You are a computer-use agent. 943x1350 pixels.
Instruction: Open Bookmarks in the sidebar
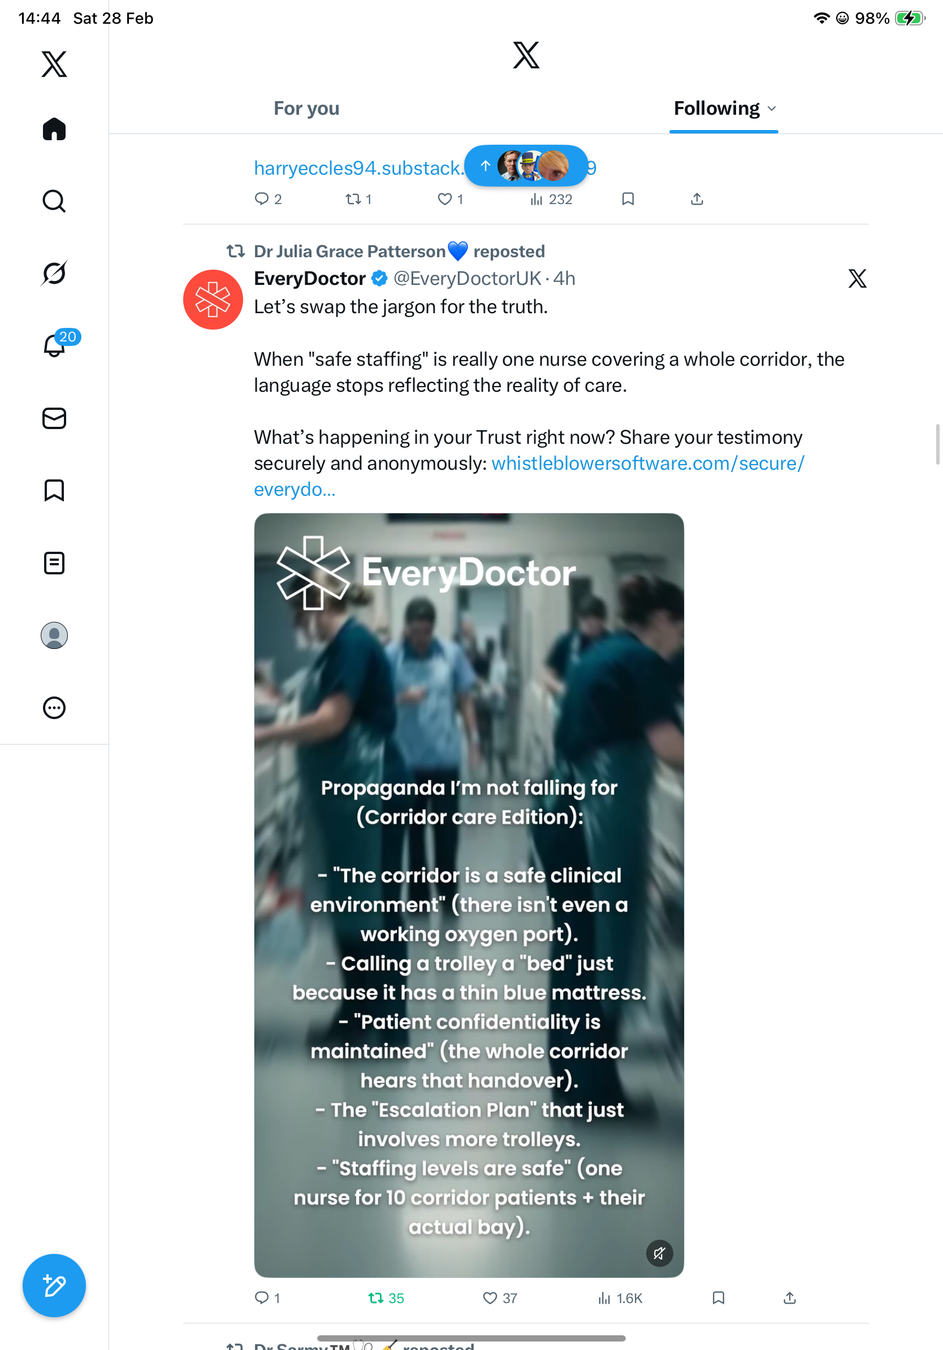54,490
